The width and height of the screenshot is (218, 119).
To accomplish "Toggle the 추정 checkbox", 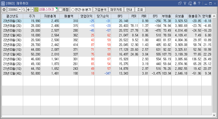I will [x=61, y=10].
